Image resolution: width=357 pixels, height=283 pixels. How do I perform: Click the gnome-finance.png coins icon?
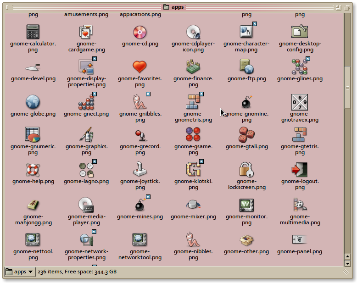193,67
